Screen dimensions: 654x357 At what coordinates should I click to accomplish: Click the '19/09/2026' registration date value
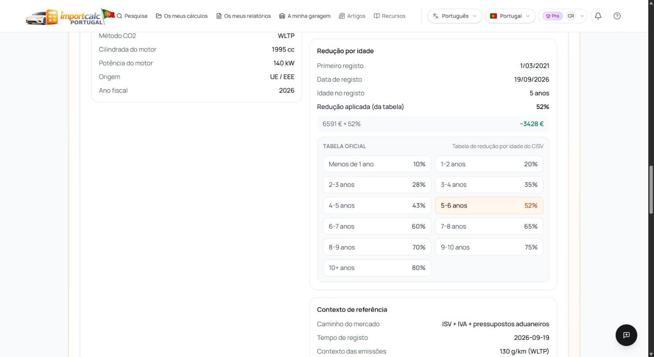532,80
